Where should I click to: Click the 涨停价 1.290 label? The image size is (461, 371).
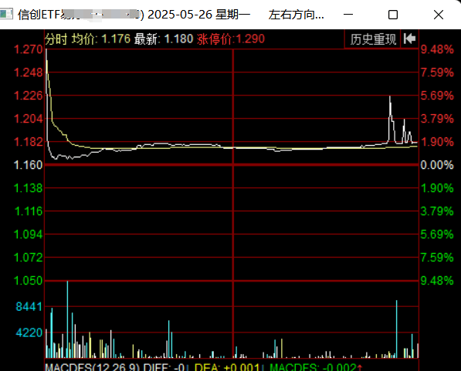[231, 39]
